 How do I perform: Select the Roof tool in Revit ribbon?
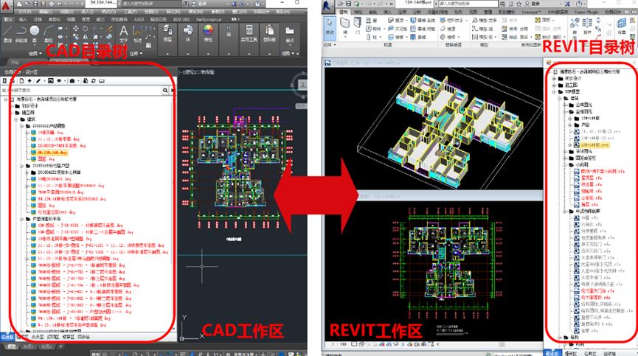click(397, 21)
